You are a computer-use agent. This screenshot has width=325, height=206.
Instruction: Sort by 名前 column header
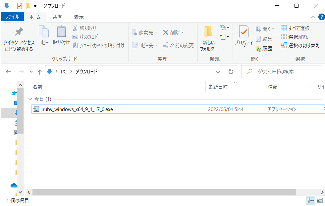click(37, 87)
